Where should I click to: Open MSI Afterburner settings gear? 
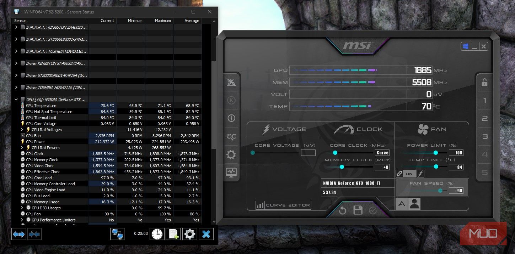[x=231, y=155]
